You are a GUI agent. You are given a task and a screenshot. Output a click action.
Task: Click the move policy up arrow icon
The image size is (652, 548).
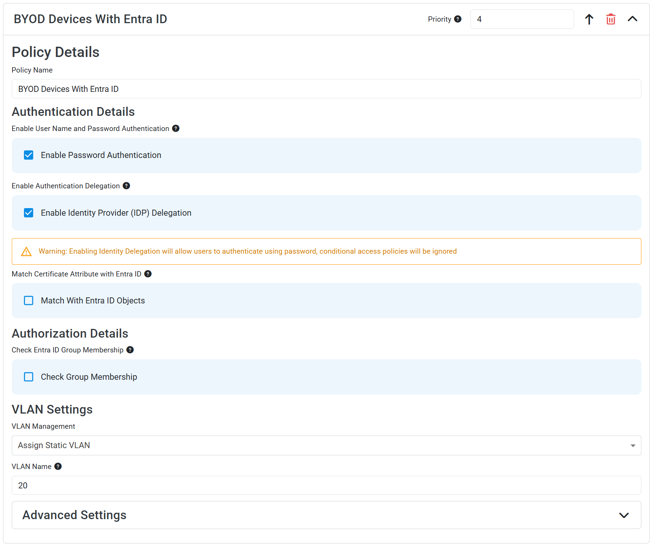click(589, 19)
